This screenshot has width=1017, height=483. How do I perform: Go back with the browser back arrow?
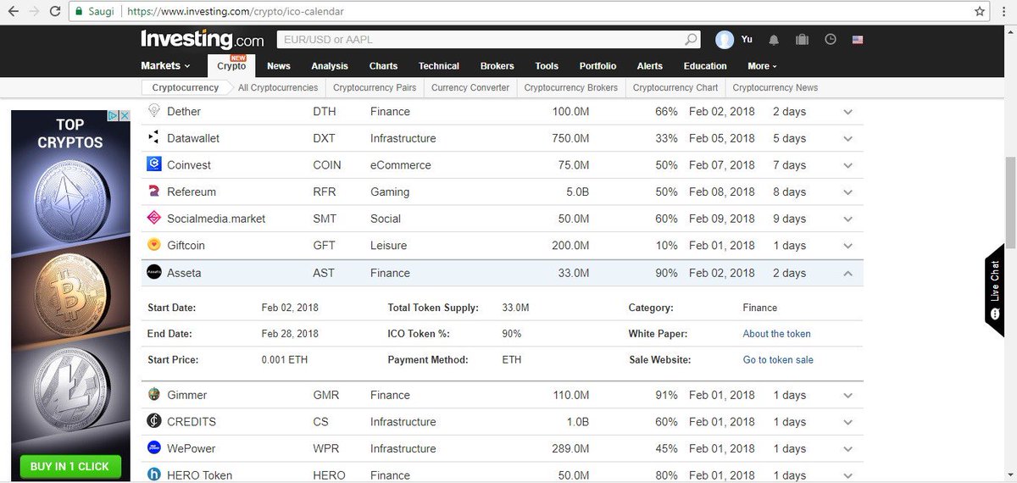(13, 12)
